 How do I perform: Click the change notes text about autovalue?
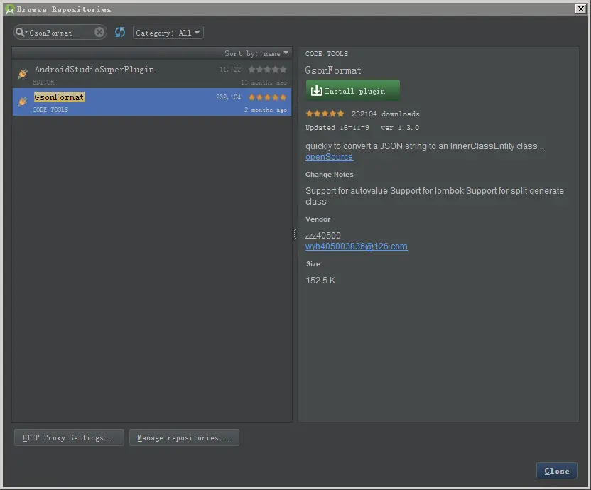(x=435, y=196)
